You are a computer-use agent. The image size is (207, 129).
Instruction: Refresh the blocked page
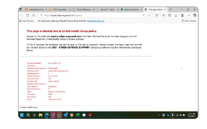27,15
